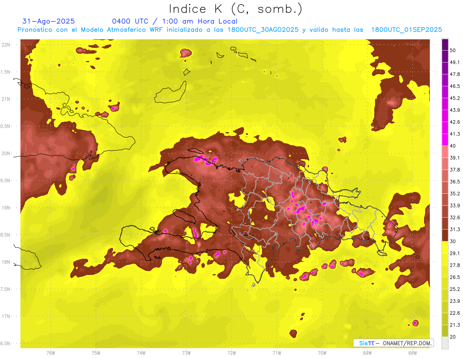Click the '71W' longitude label

pyautogui.click(x=277, y=353)
